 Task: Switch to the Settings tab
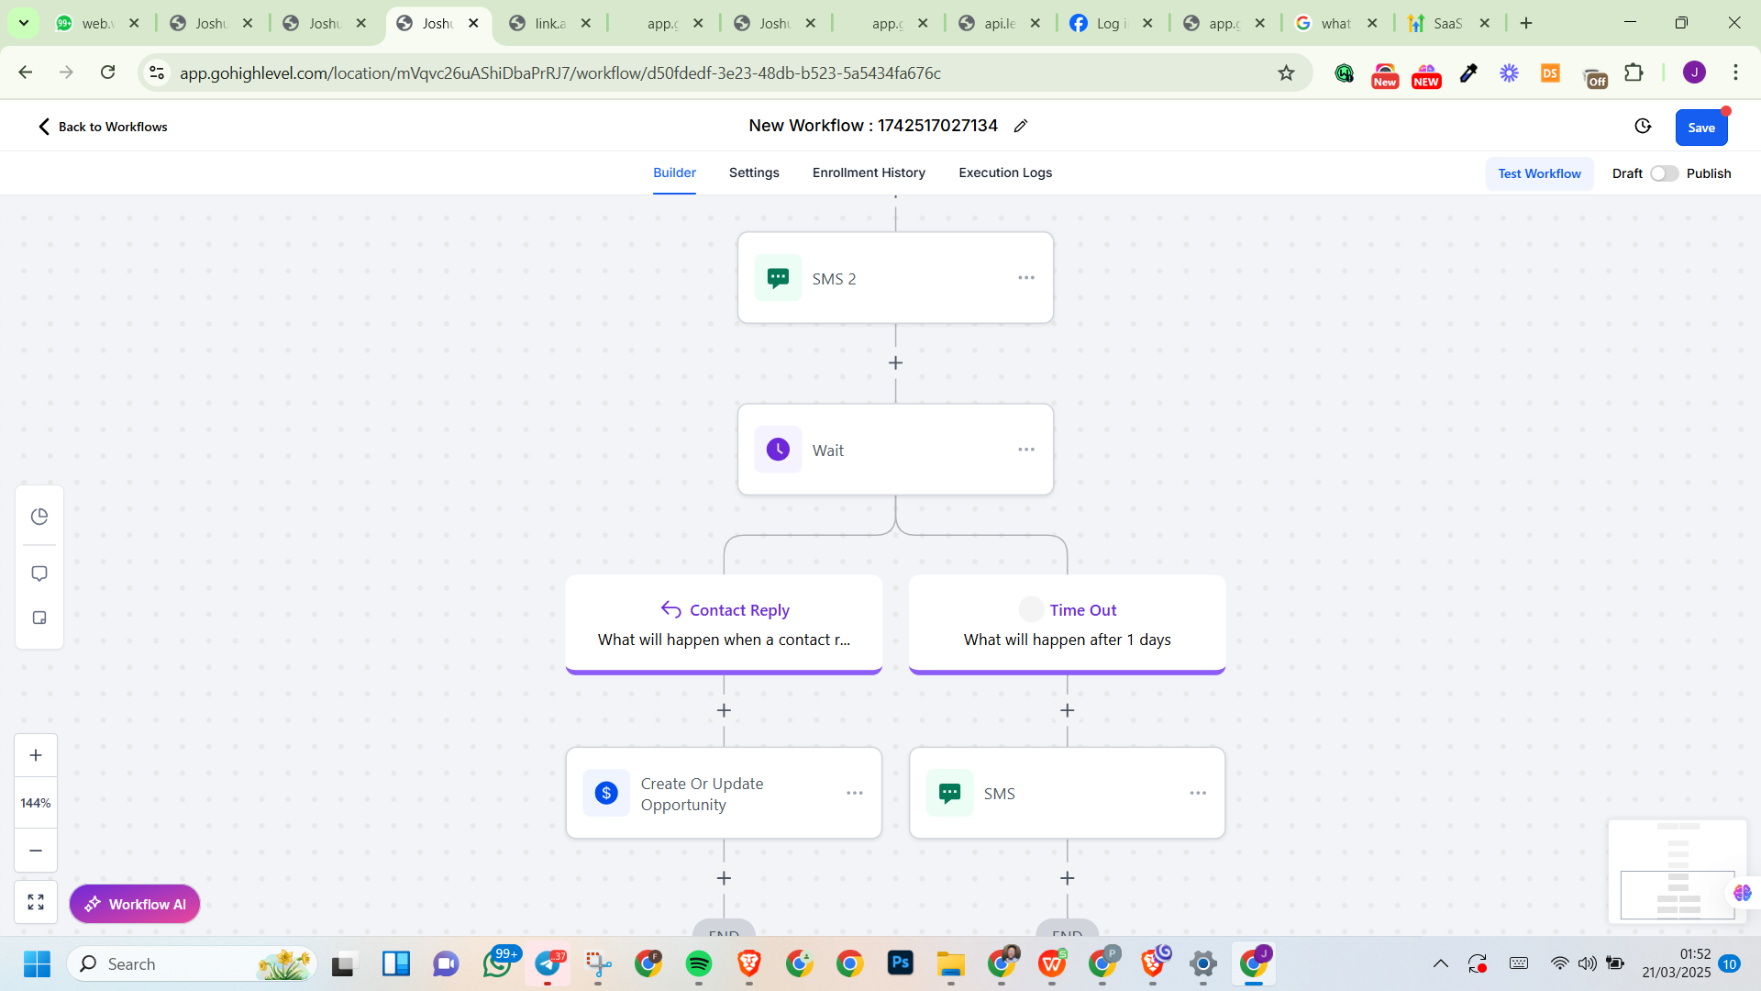(754, 173)
